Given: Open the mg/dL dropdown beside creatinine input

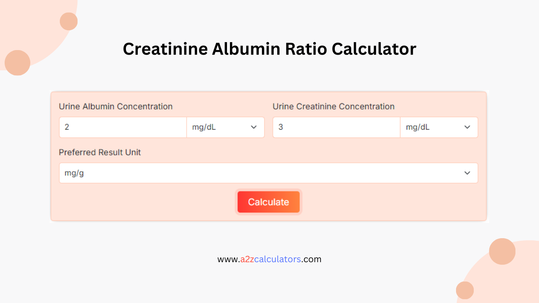Looking at the screenshot, I should click(439, 127).
